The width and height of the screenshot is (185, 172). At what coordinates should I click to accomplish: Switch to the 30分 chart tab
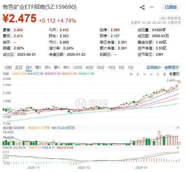(101, 68)
